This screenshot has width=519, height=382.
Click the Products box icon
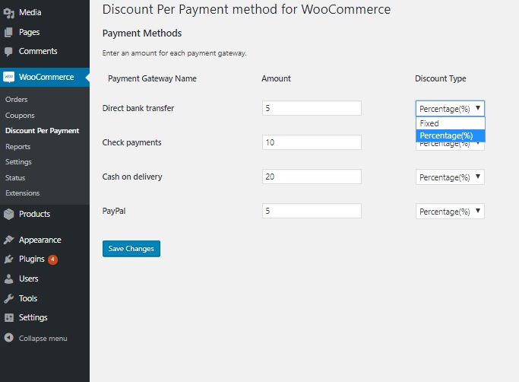[9, 214]
